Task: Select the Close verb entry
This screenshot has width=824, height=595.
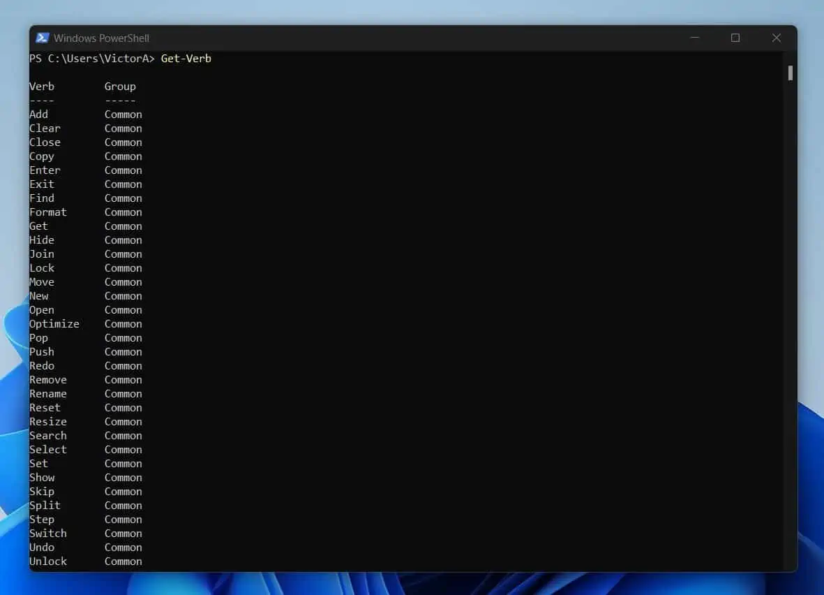Action: 45,142
